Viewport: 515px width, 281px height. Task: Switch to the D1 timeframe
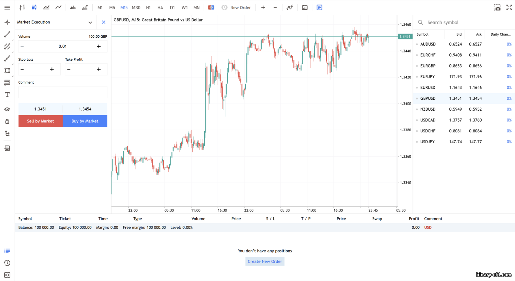pos(172,8)
